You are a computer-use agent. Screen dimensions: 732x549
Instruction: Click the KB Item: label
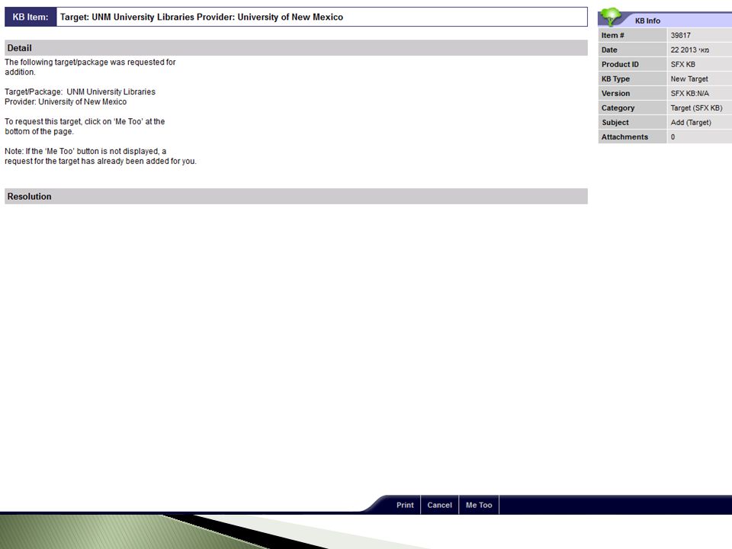[30, 17]
